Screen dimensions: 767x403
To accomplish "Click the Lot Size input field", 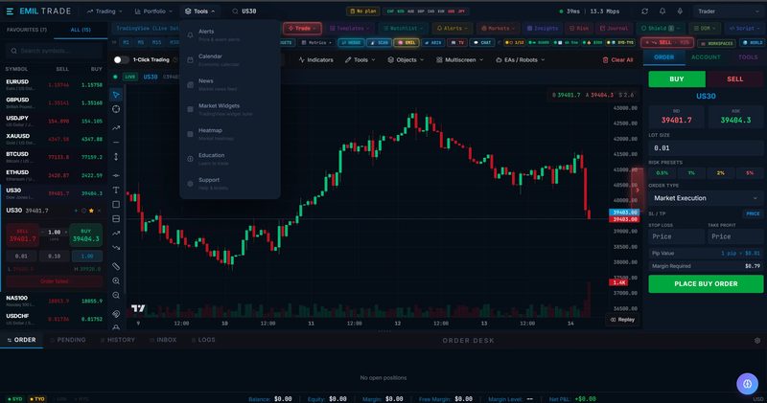I will point(706,147).
